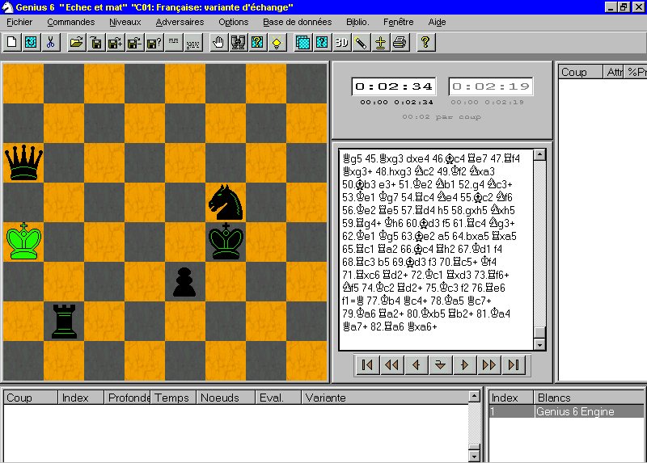Click the pencil edit icon
Screen dimensions: 647x463
point(361,43)
